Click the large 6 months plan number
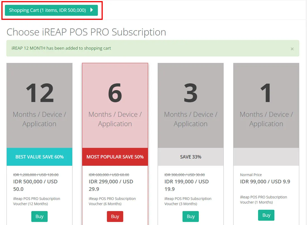This screenshot has height=225, width=307. click(115, 93)
